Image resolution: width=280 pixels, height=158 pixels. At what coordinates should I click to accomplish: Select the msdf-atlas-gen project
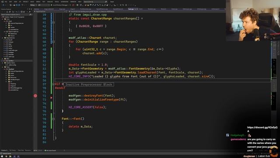[x=13, y=50]
